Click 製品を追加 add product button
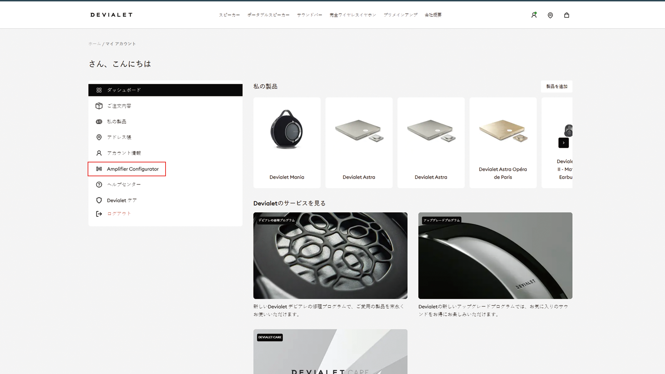 click(557, 87)
